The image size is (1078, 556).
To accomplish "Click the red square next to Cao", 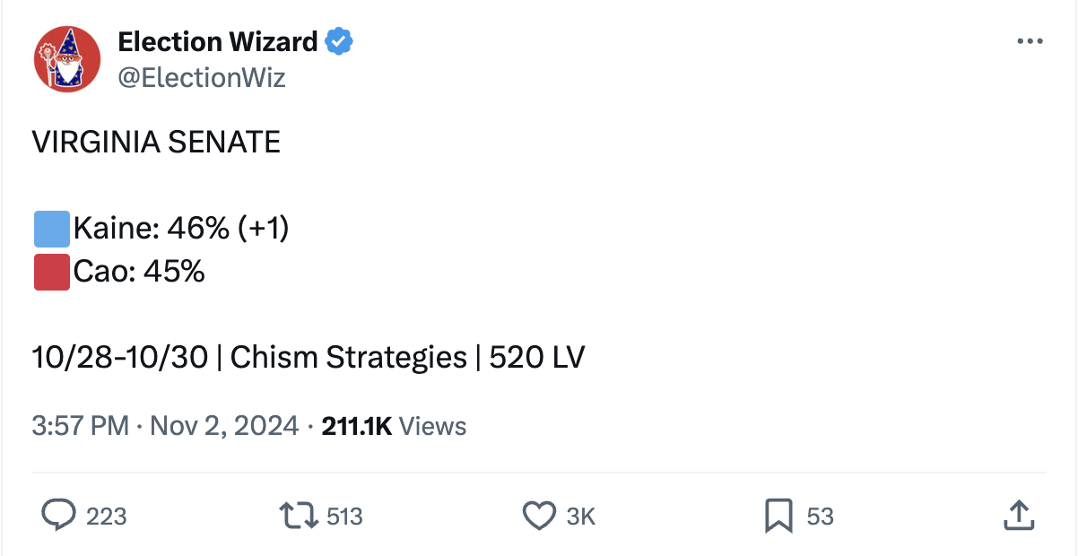I will coord(52,272).
